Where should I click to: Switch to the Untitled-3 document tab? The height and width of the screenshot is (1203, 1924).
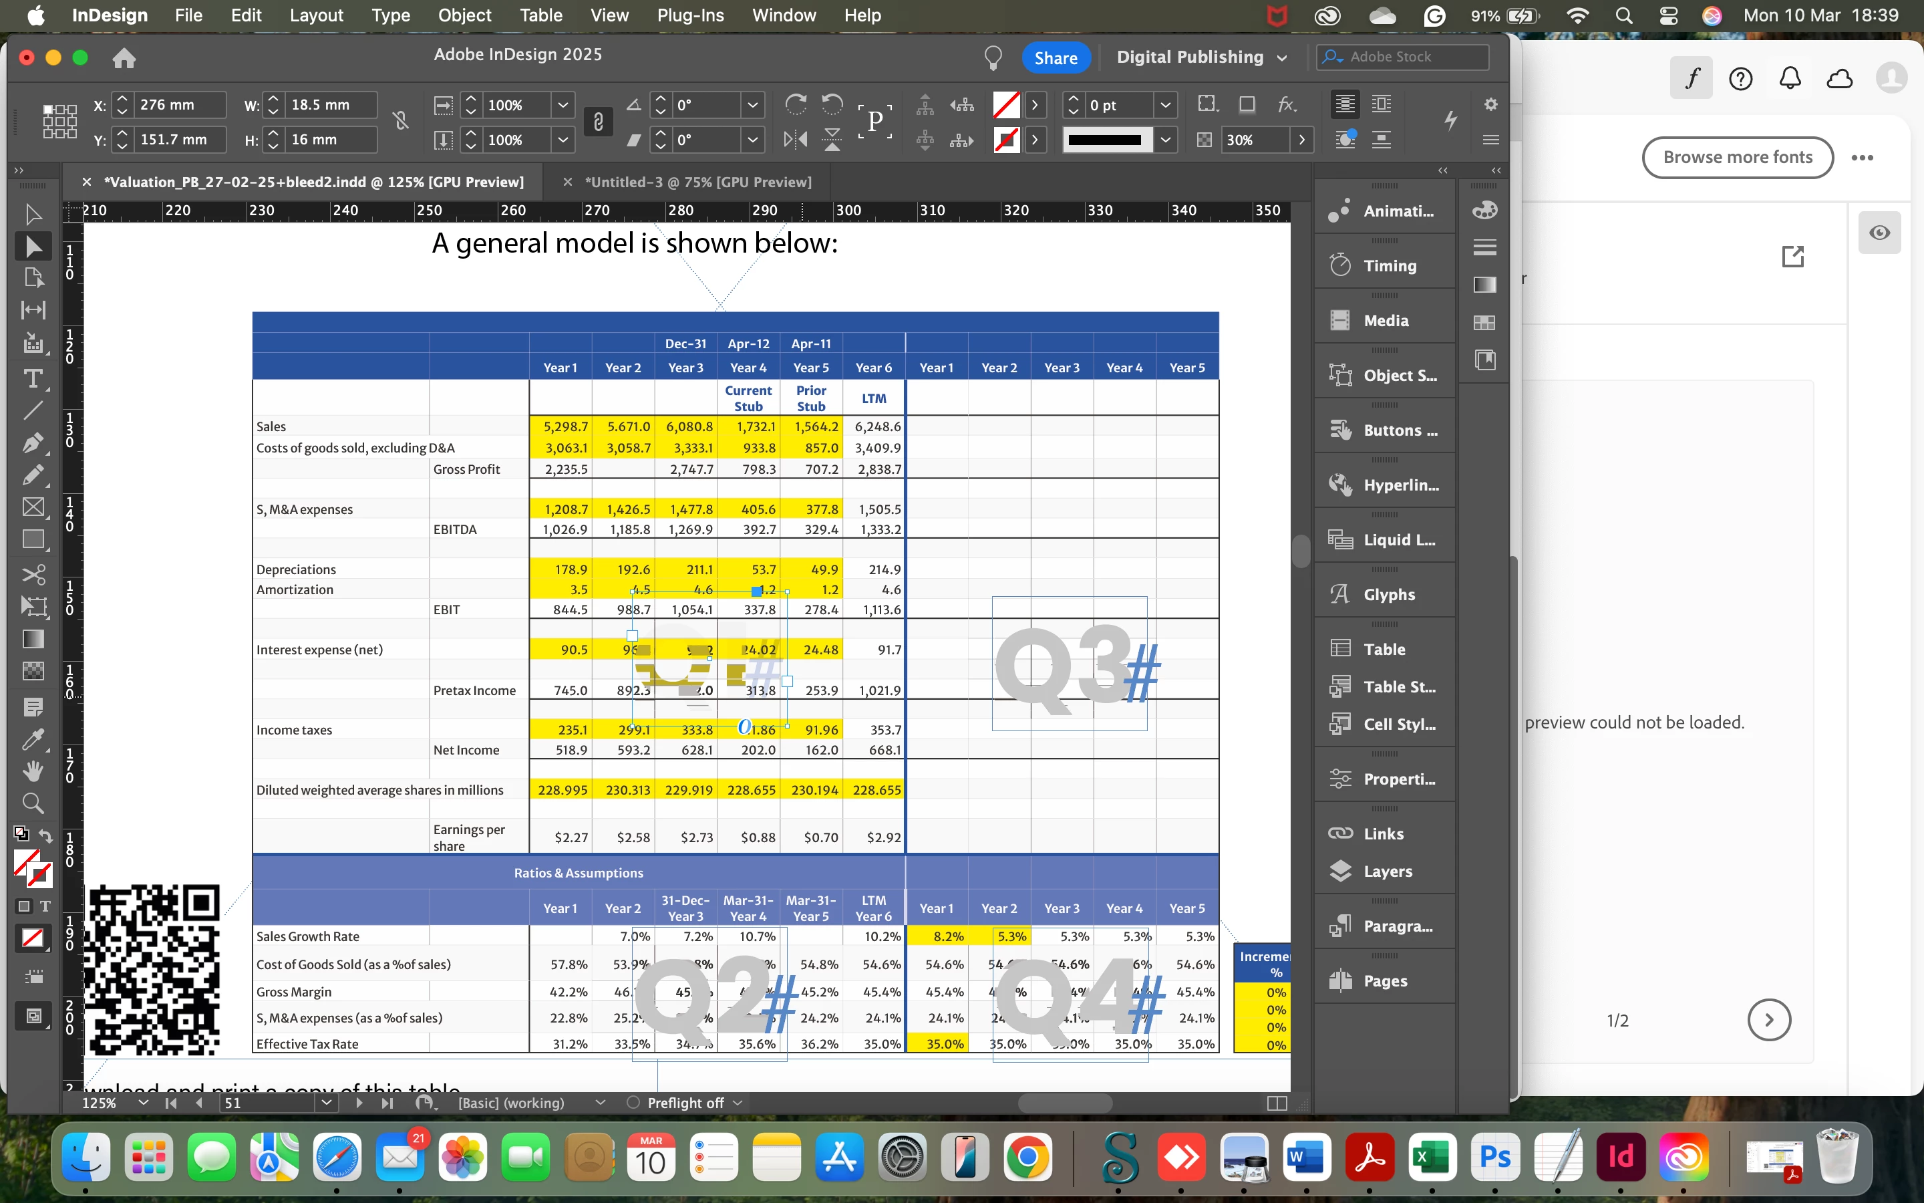(697, 182)
